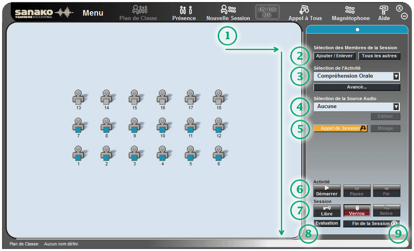
Task: Open the Magnétophone tool
Action: [350, 13]
